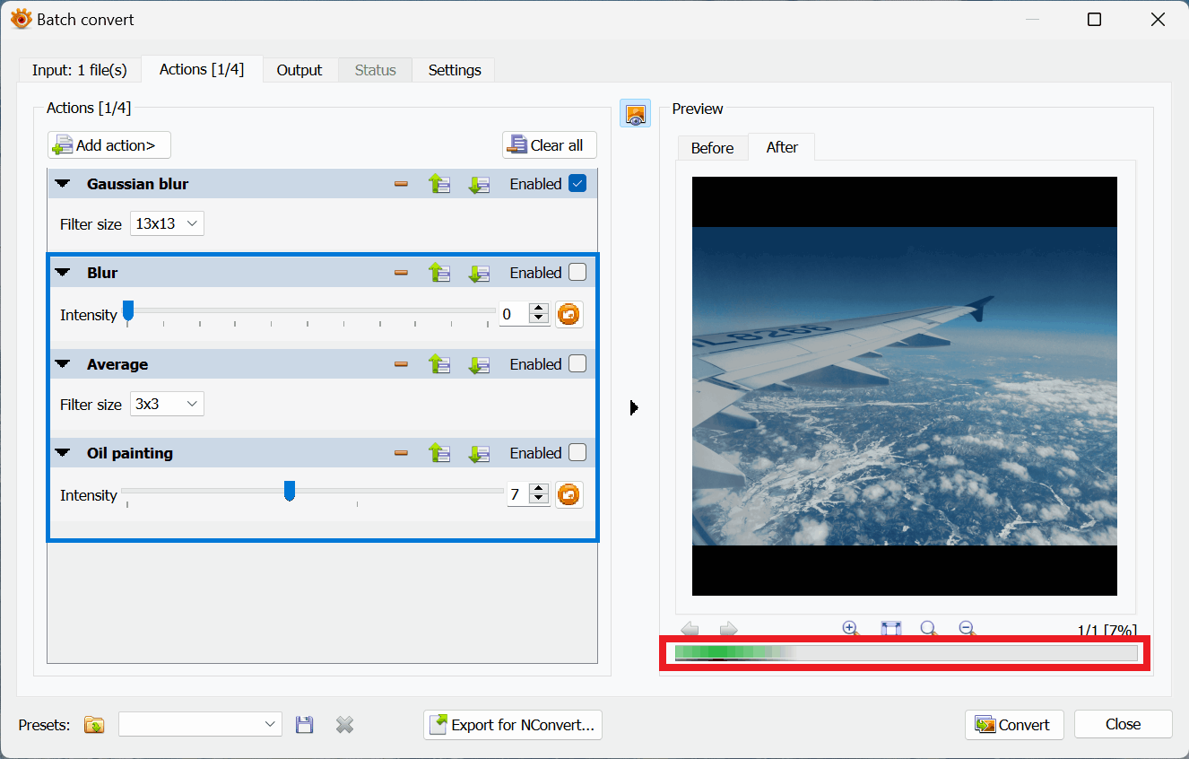The height and width of the screenshot is (759, 1189).
Task: Enable the Oil painting action checkbox
Action: 577,453
